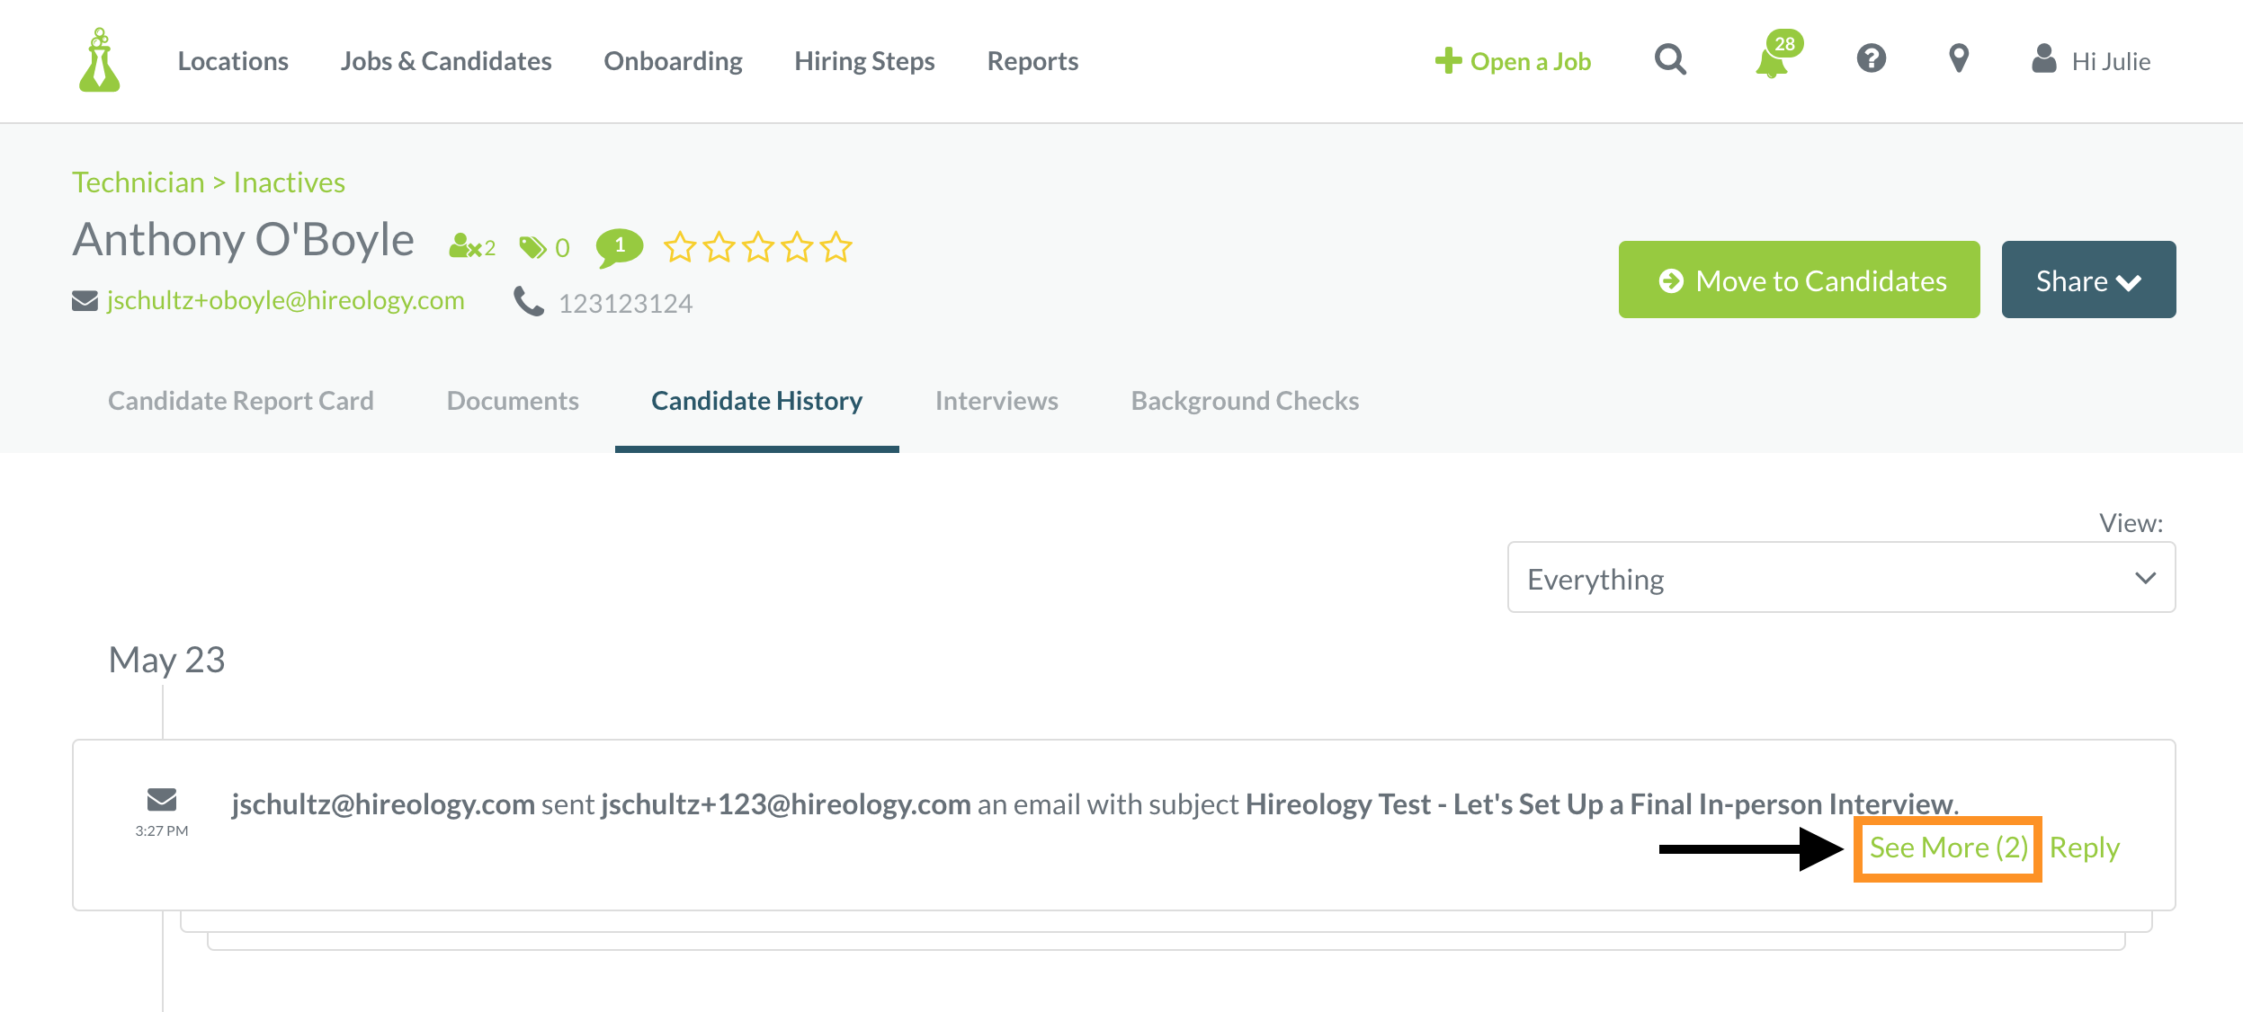Viewport: 2243px width, 1012px height.
Task: Rate candidate with the fifth star
Action: pyautogui.click(x=836, y=246)
